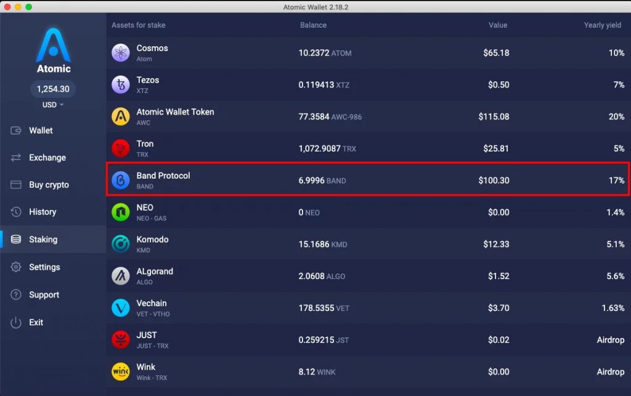Viewport: 631px width, 396px height.
Task: Click the Komodo coin icon
Action: point(120,244)
